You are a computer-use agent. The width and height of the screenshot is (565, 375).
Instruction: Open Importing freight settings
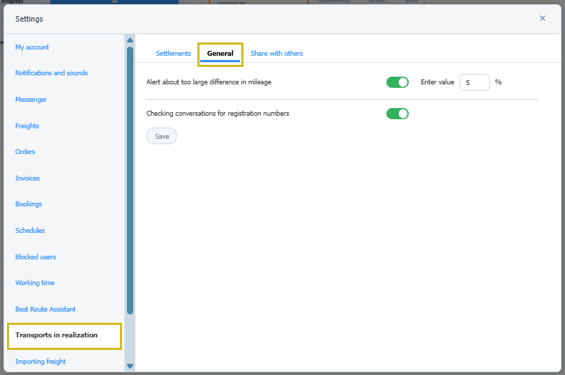(x=40, y=362)
